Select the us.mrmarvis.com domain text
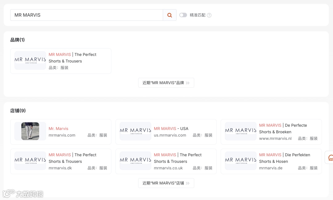 pyautogui.click(x=170, y=135)
